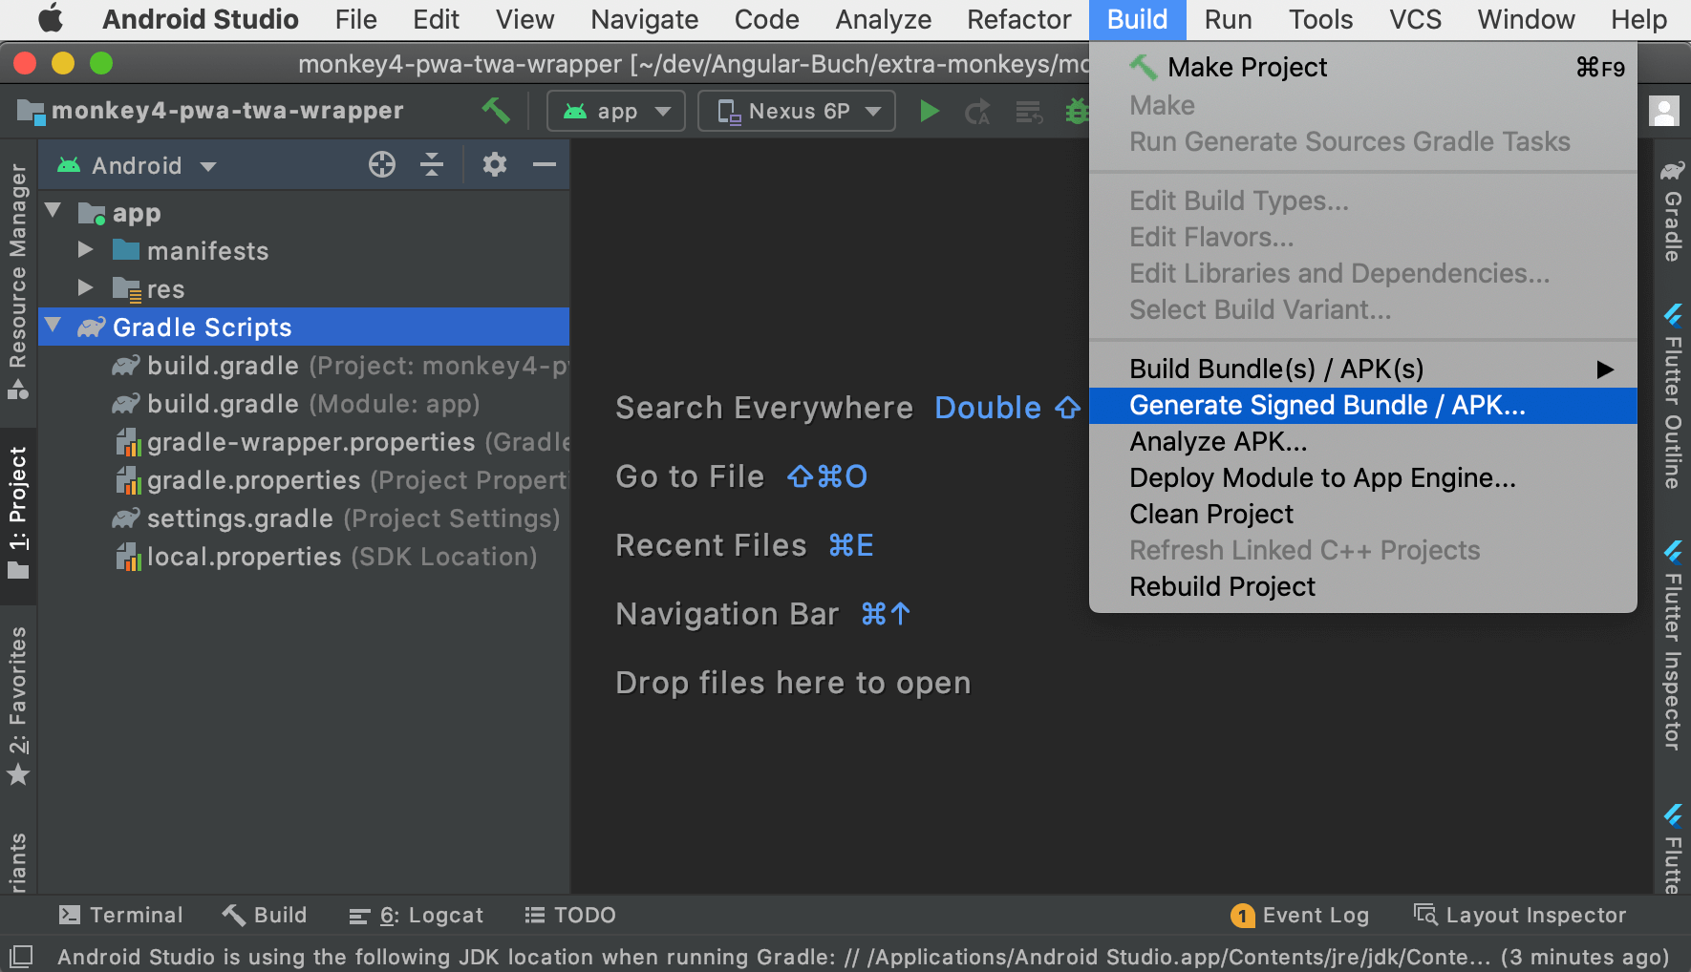Run the app with green play button

pyautogui.click(x=929, y=112)
